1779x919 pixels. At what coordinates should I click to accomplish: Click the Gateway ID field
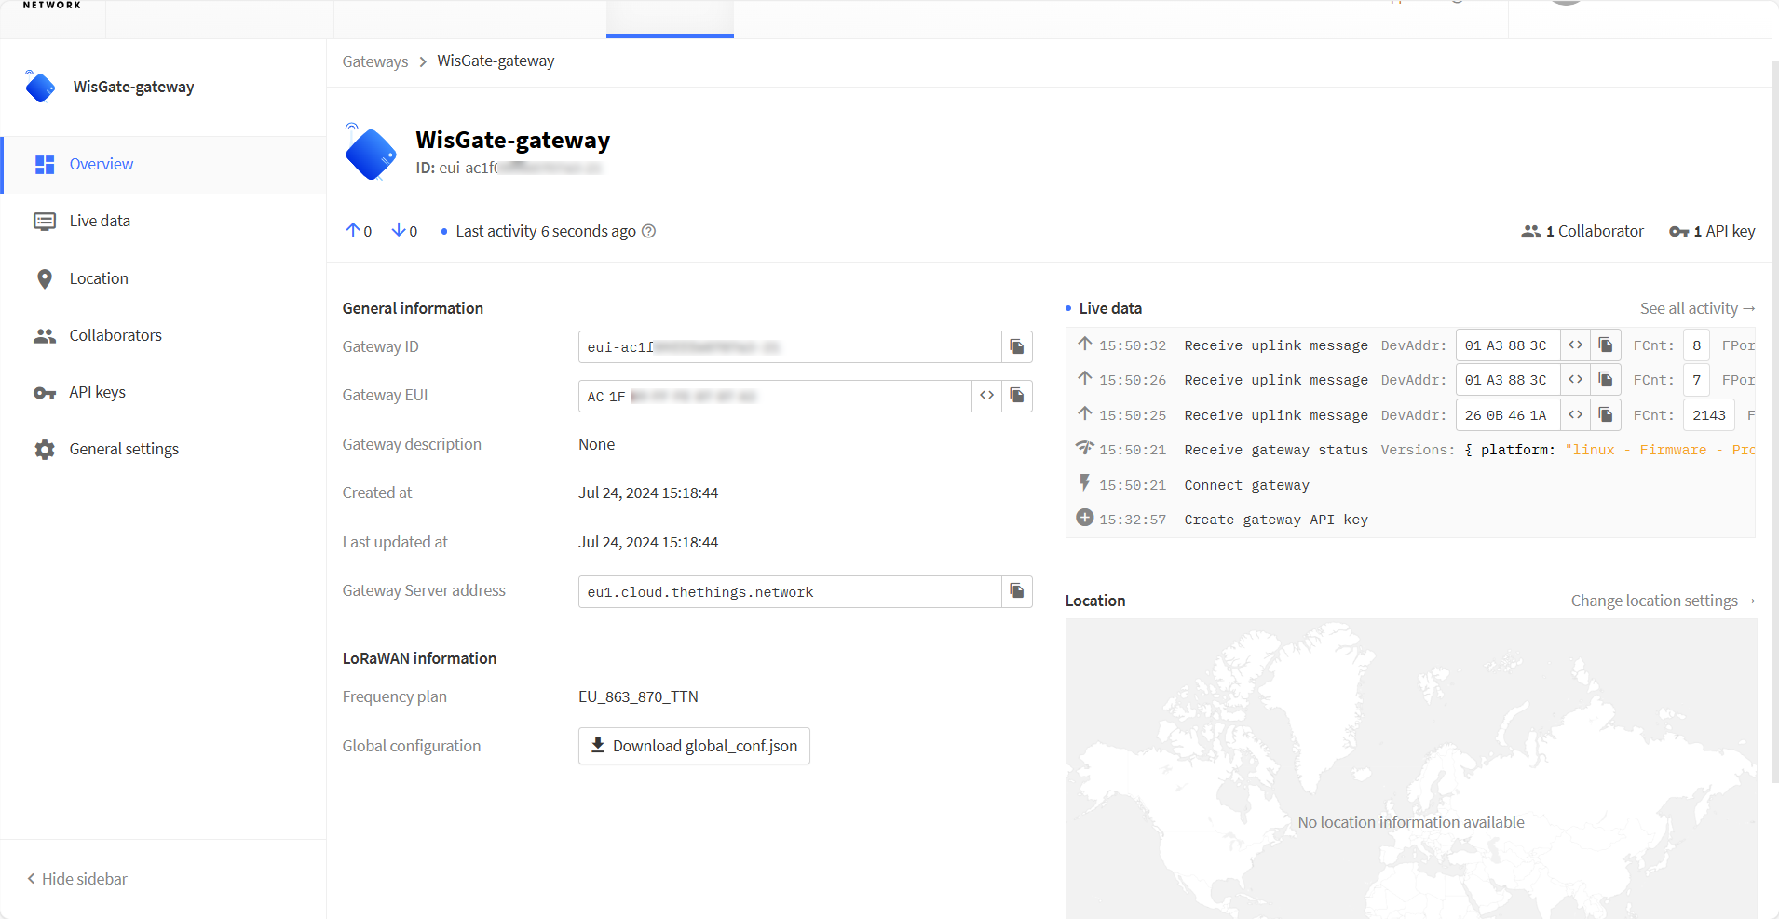(x=790, y=347)
